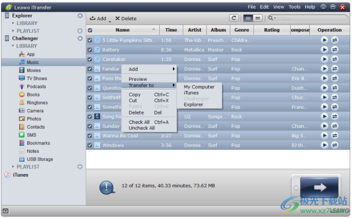Add playlist with plus icon under Explorer
Image resolution: width=352 pixels, height=218 pixels.
tap(80, 31)
